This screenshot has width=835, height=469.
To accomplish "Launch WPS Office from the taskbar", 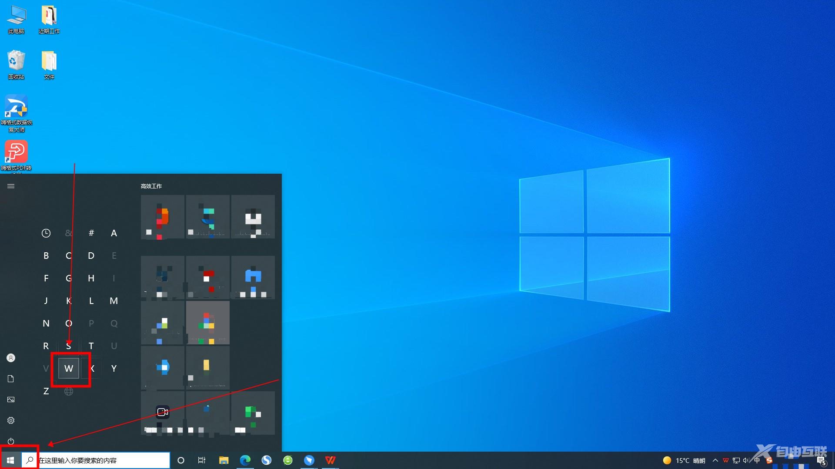I will 331,460.
